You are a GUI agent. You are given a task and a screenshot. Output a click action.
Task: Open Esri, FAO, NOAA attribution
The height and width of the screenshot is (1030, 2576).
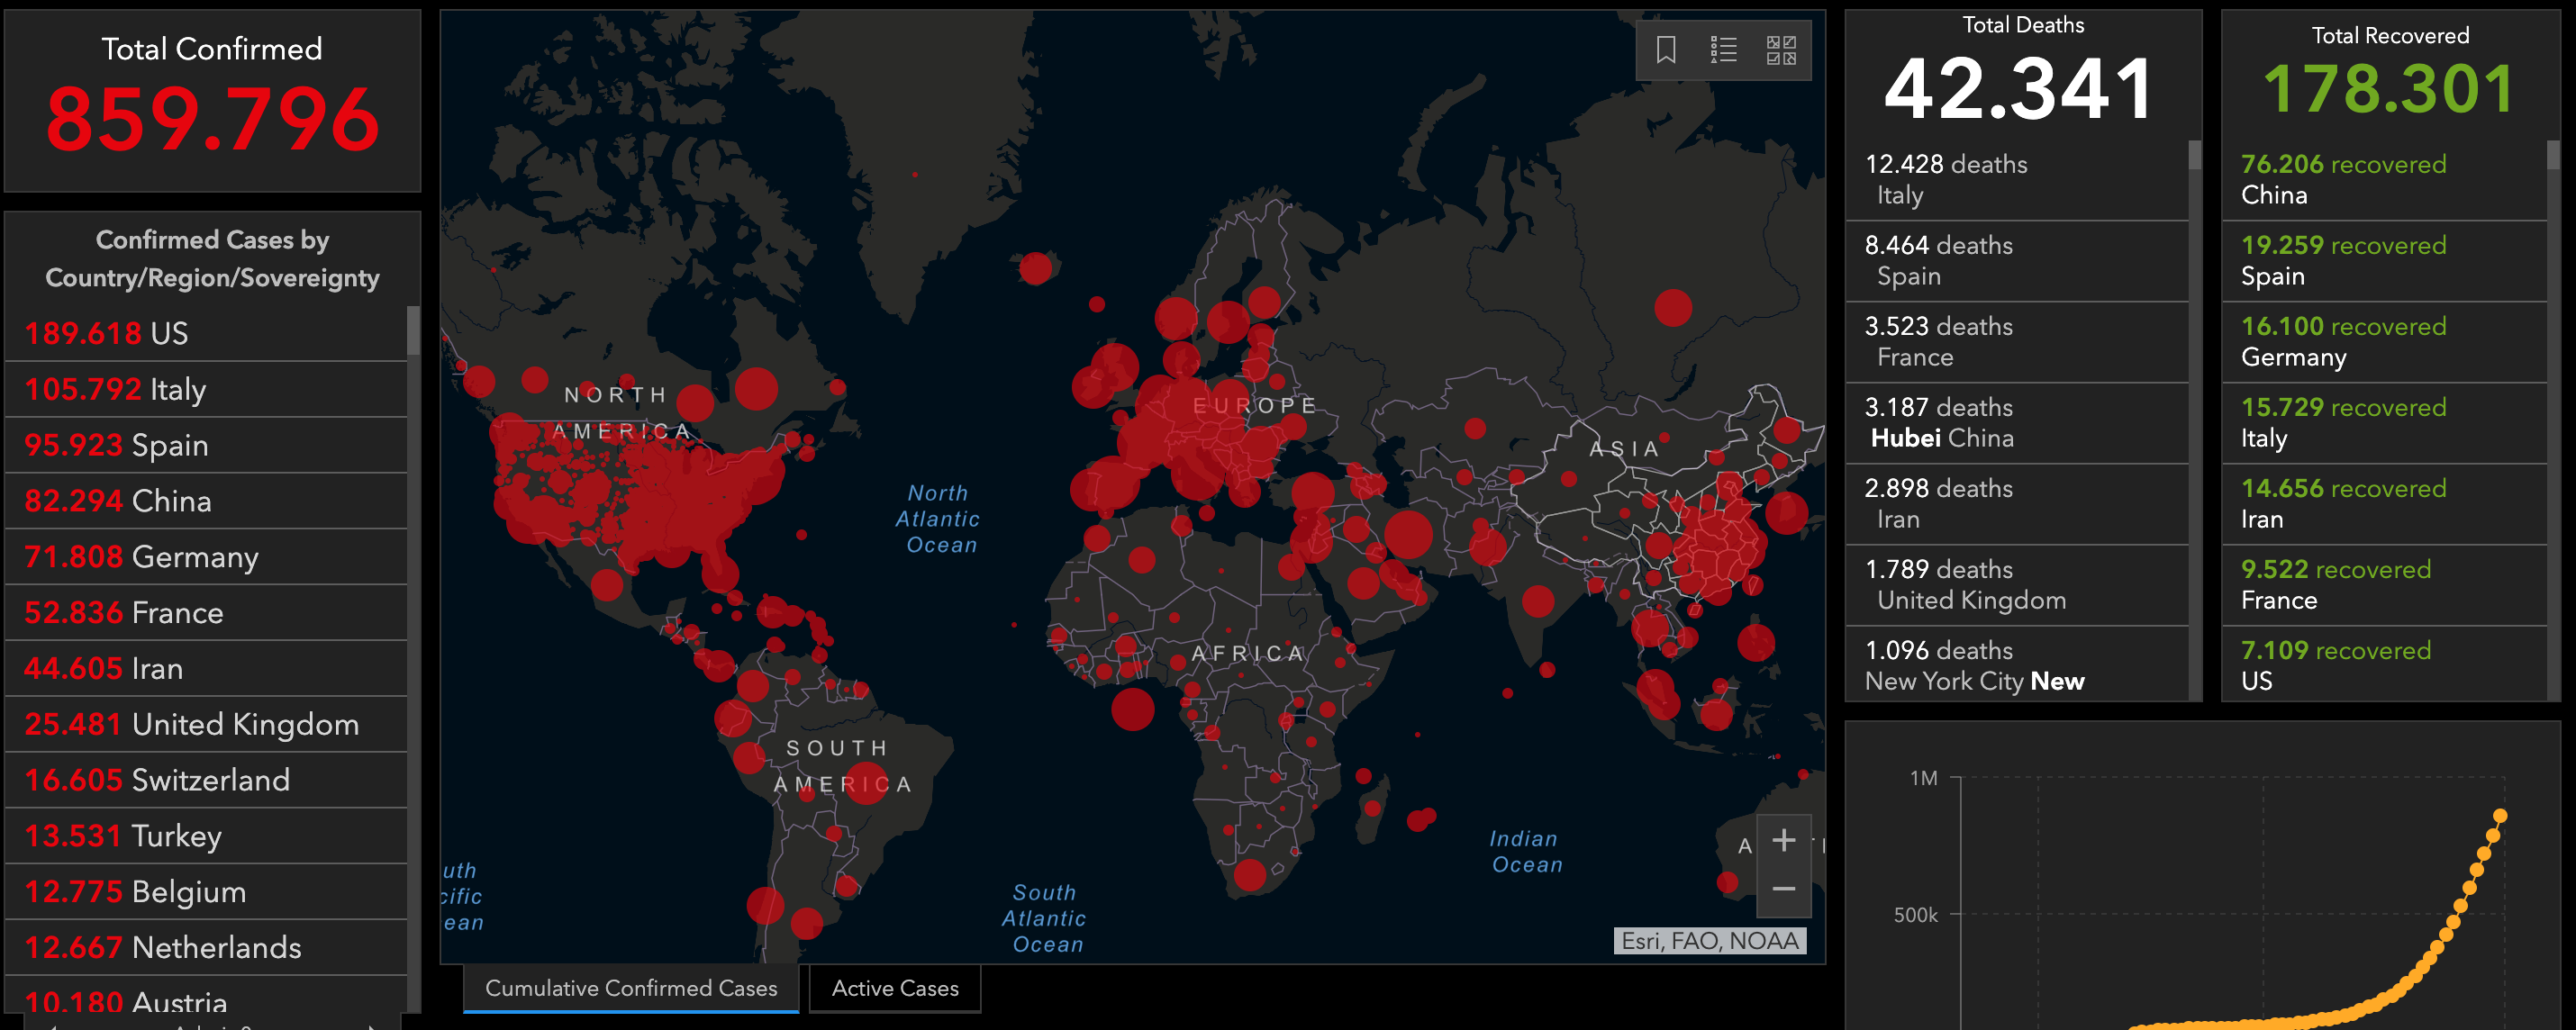click(x=1709, y=941)
